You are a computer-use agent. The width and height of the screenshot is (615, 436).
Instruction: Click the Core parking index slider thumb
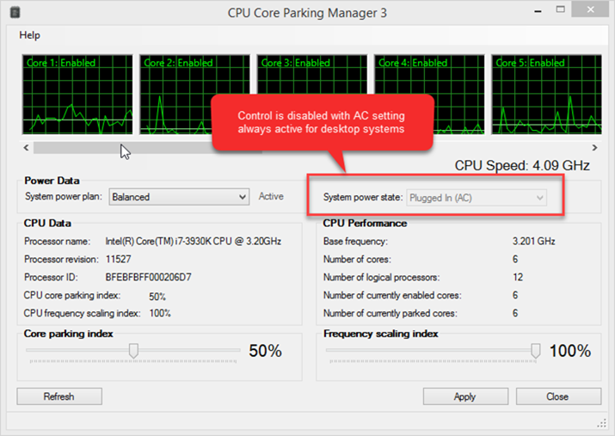pos(133,351)
